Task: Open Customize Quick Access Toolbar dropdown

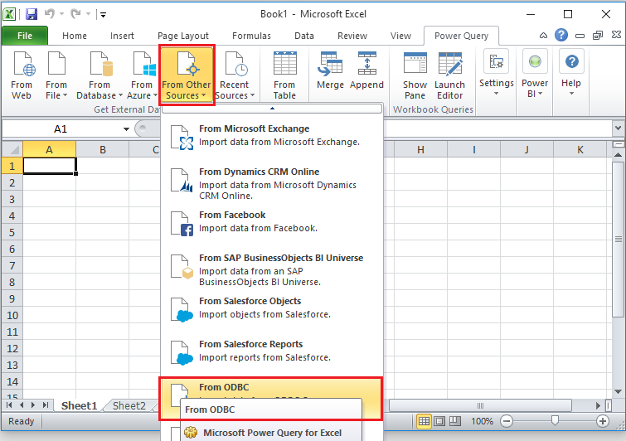Action: click(103, 15)
